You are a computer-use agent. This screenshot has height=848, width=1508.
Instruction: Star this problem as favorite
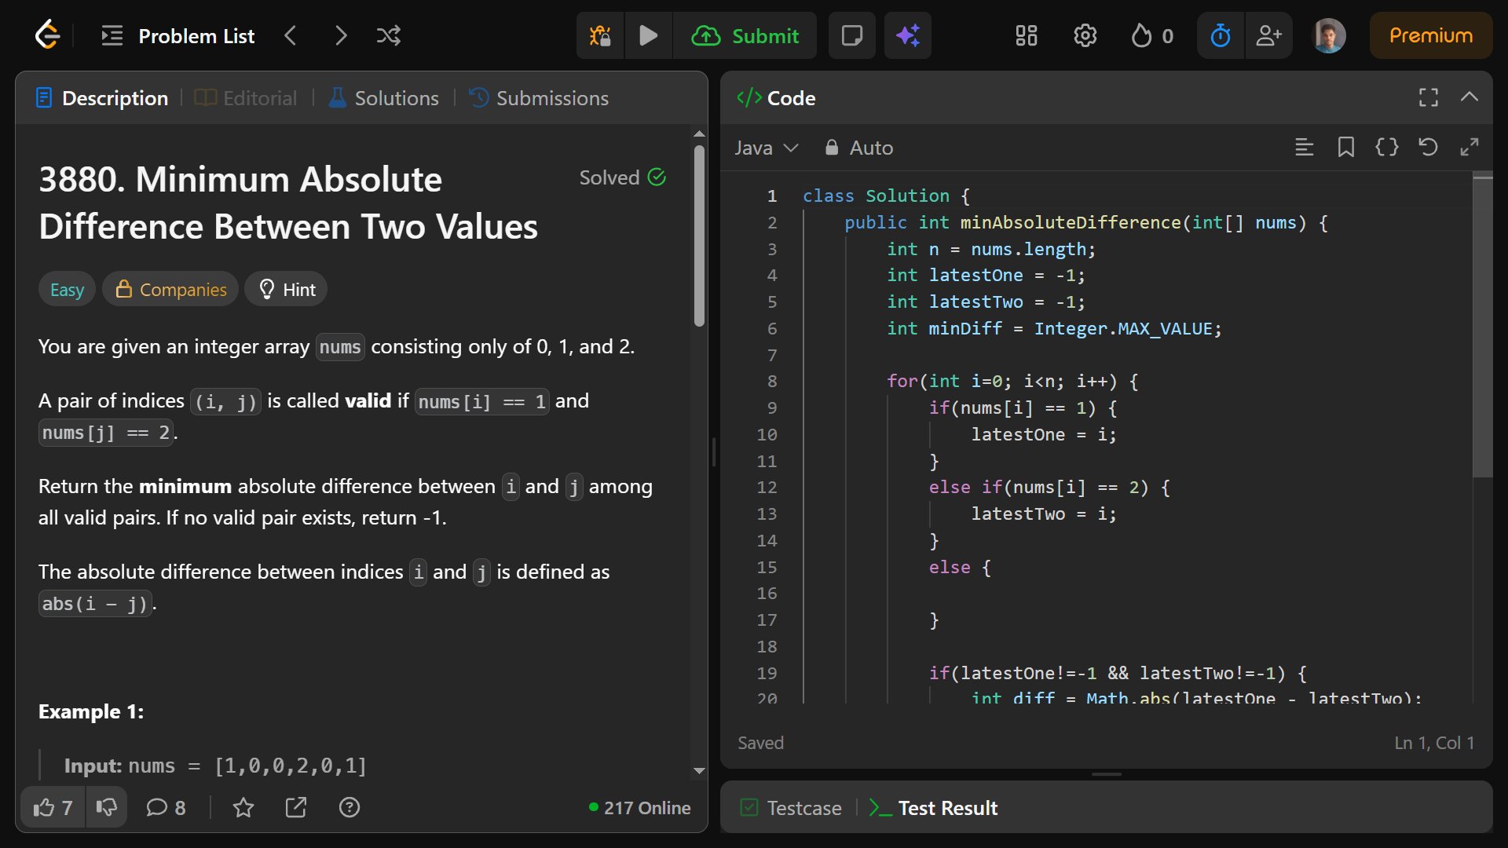pyautogui.click(x=243, y=808)
